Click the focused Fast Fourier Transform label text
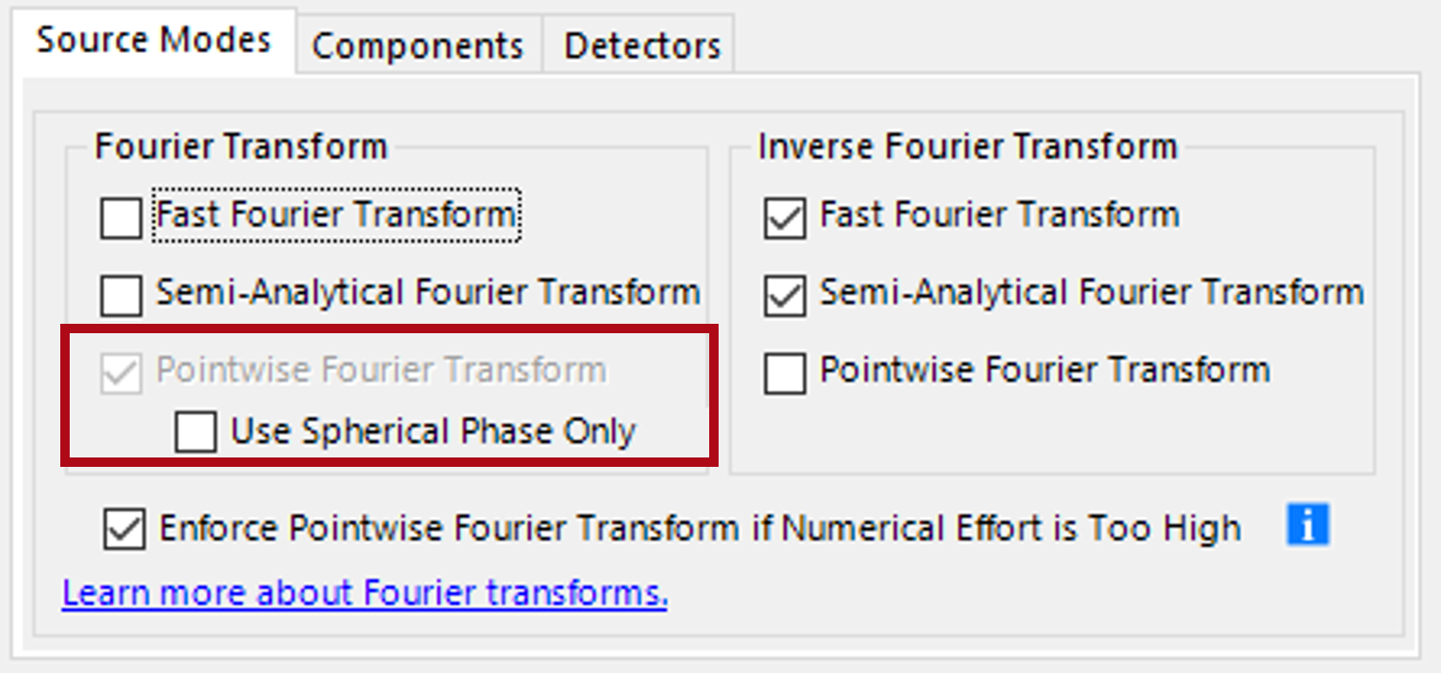This screenshot has width=1441, height=673. point(337,216)
